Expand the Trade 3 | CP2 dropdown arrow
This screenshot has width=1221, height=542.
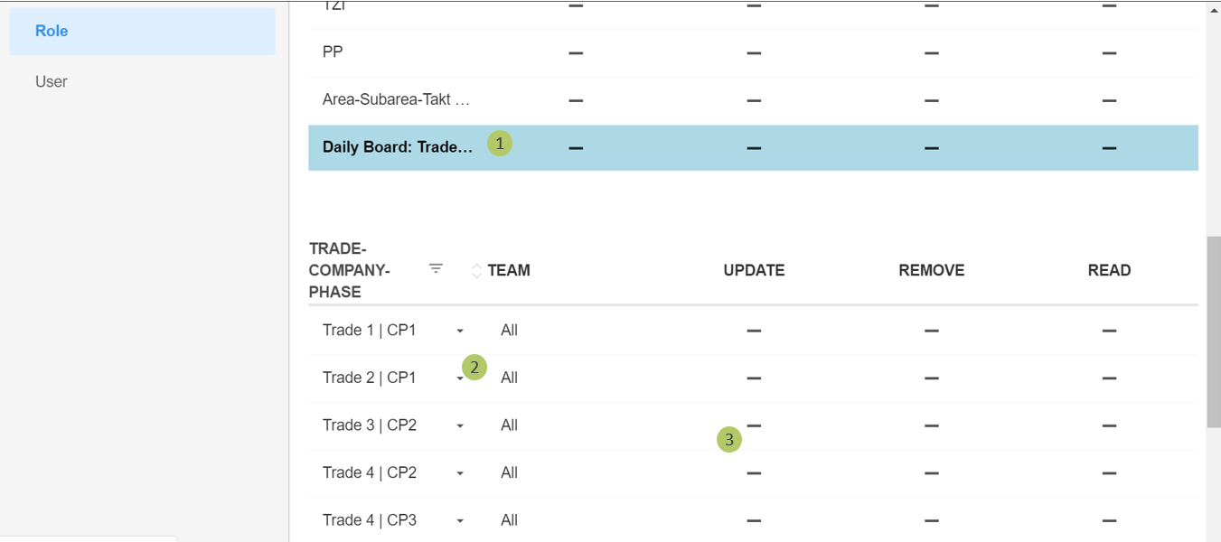coord(460,426)
